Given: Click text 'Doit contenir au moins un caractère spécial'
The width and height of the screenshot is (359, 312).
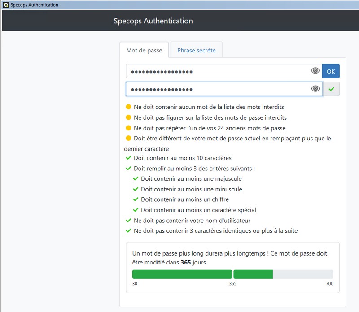Looking at the screenshot, I should tap(198, 210).
